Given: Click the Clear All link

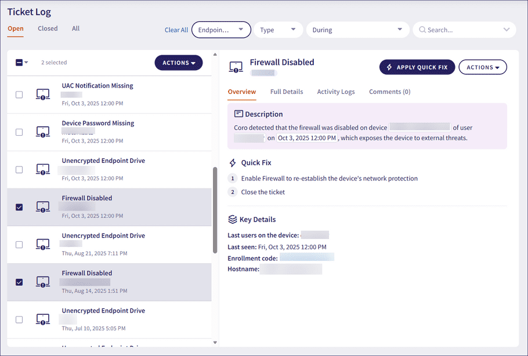Looking at the screenshot, I should pyautogui.click(x=176, y=30).
